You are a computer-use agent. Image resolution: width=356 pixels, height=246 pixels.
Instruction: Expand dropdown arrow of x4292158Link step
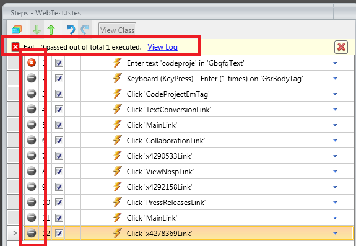[x=335, y=187]
